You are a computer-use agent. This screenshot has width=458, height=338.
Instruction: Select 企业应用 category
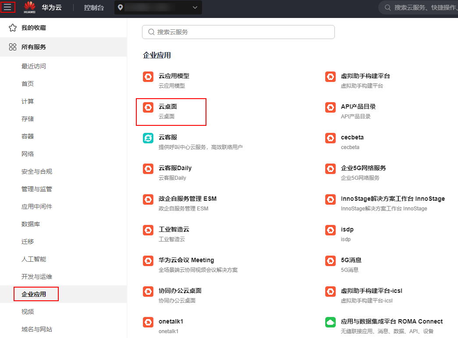[x=34, y=294]
